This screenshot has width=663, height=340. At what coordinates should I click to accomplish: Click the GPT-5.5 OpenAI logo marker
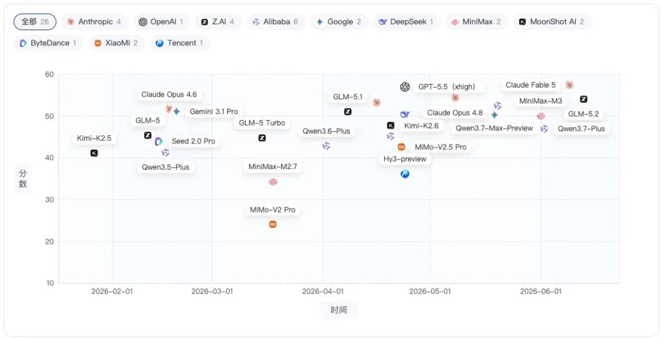[405, 87]
